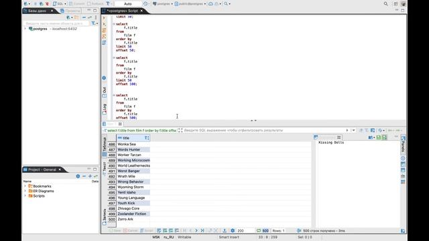This screenshot has width=429, height=241.
Task: Open the active connection postgres selector
Action: (x=162, y=4)
